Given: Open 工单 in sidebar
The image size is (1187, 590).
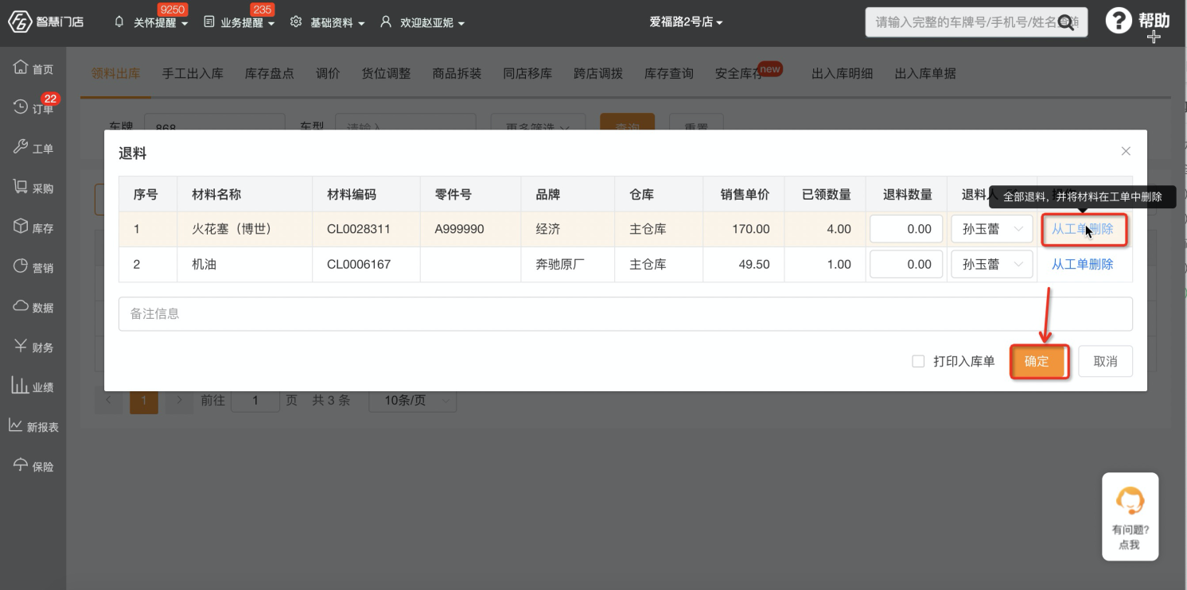Looking at the screenshot, I should (x=33, y=148).
